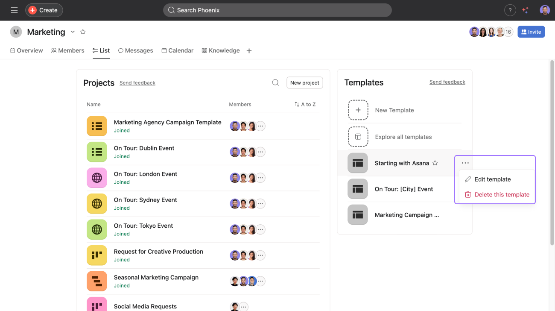555x311 pixels.
Task: Open the A to Z sort dropdown
Action: coord(305,104)
